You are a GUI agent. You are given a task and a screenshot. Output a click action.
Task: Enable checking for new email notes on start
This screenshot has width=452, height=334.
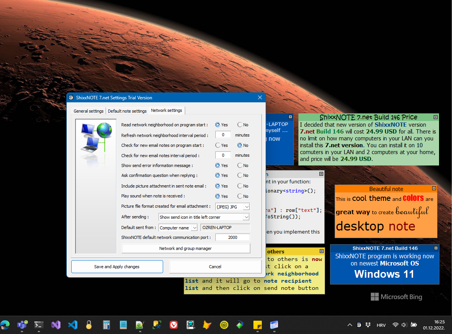218,145
